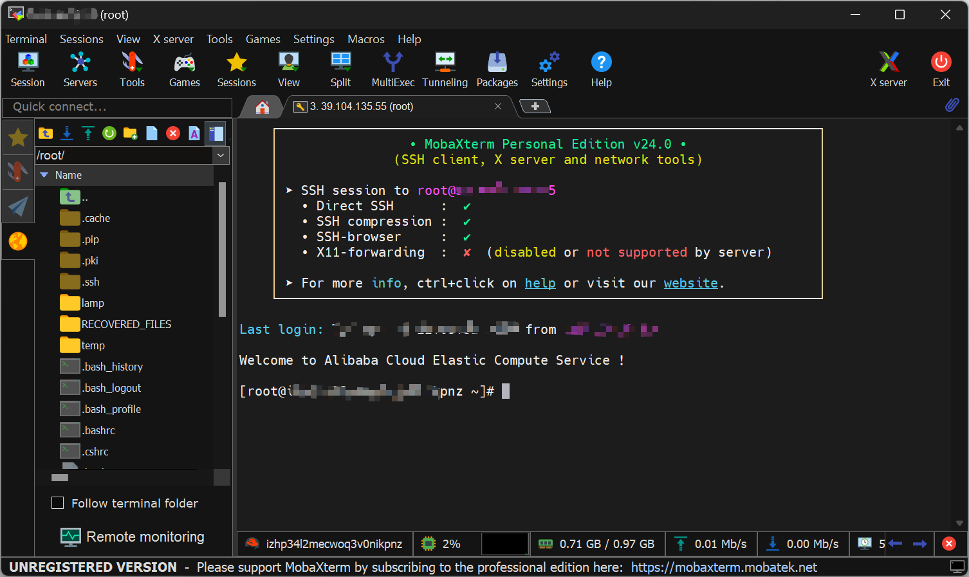Viewport: 969px width, 577px height.
Task: Sort files by Name column arrow
Action: [44, 175]
